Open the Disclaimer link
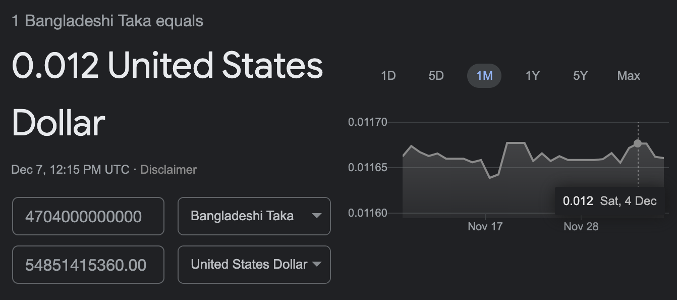677x300 pixels. (168, 170)
